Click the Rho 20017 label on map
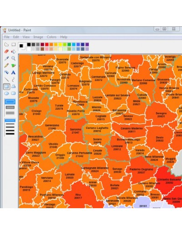Viewport: 182px width, 235px height. pos(78,196)
